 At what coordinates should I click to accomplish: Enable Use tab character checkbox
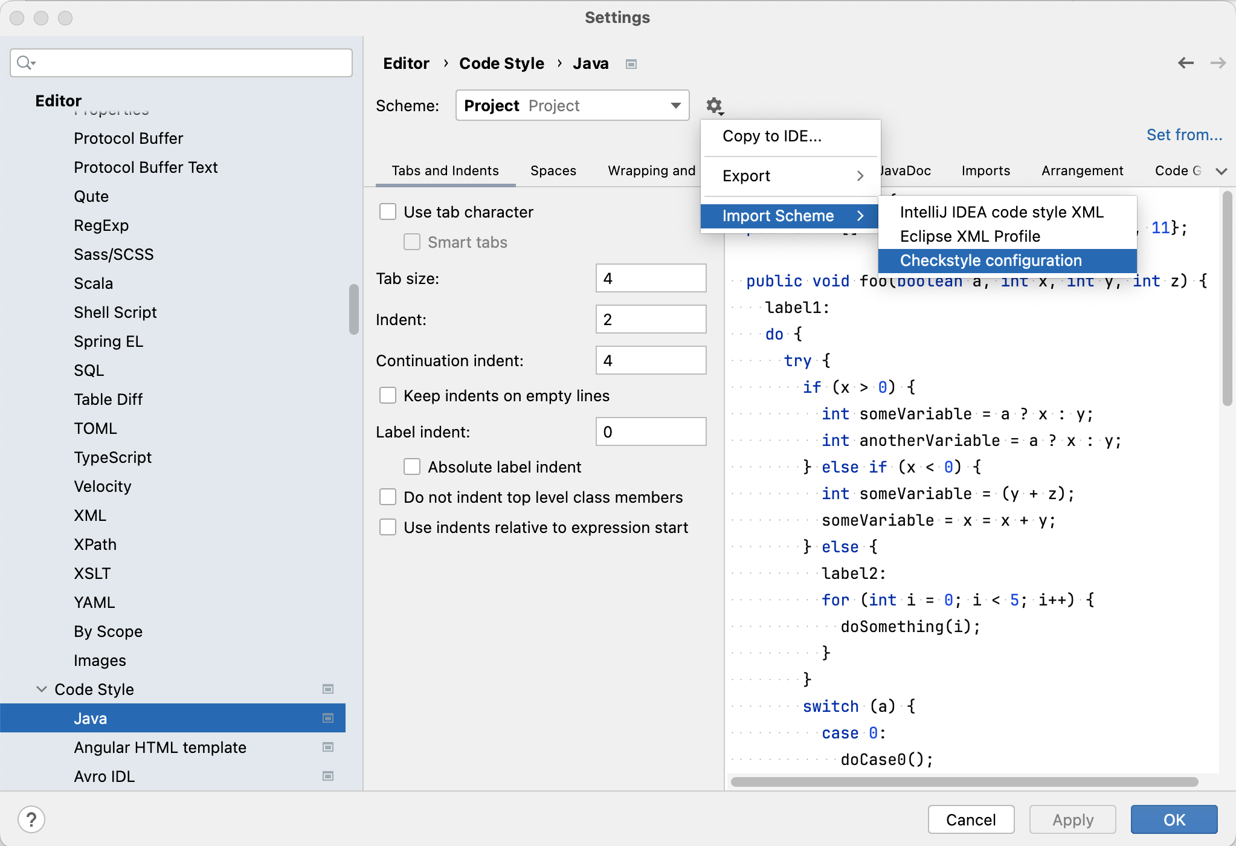(388, 212)
